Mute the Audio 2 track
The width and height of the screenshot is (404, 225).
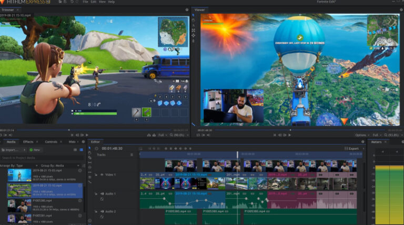(x=102, y=211)
